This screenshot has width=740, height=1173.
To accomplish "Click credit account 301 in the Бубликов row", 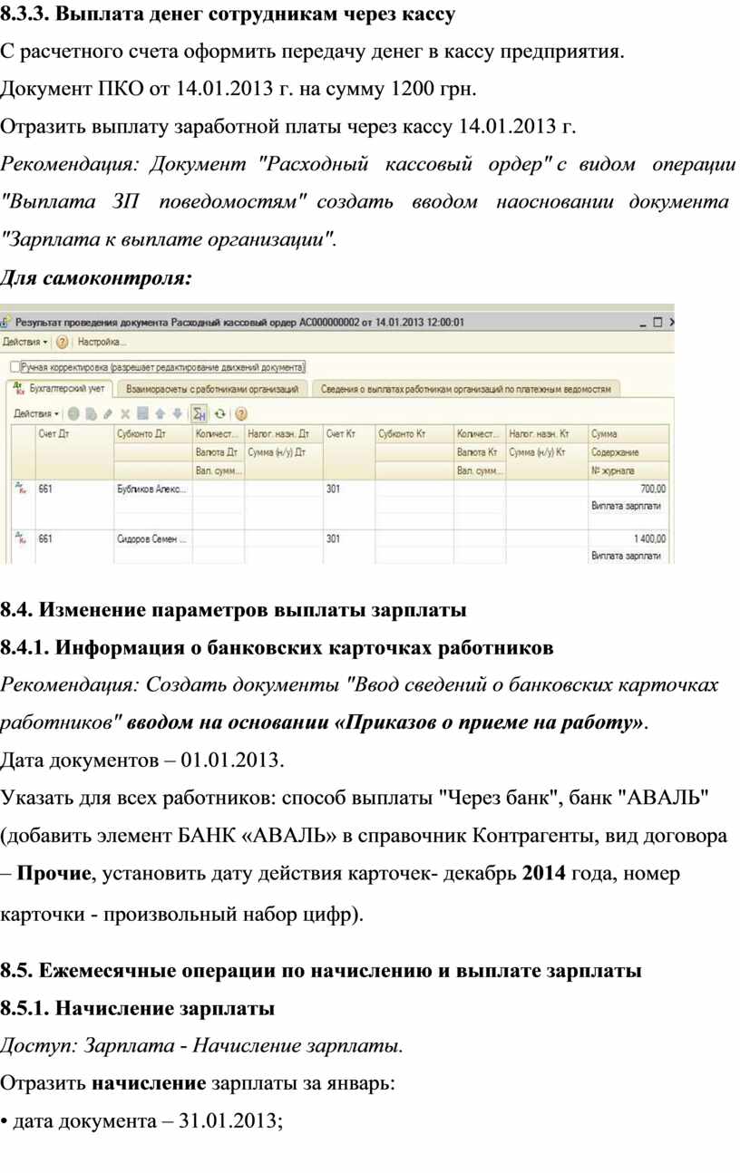I will (334, 490).
